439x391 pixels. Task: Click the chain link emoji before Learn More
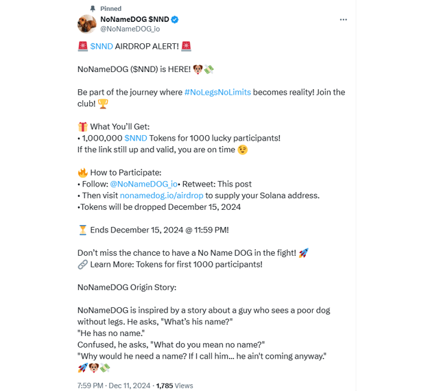coord(82,265)
